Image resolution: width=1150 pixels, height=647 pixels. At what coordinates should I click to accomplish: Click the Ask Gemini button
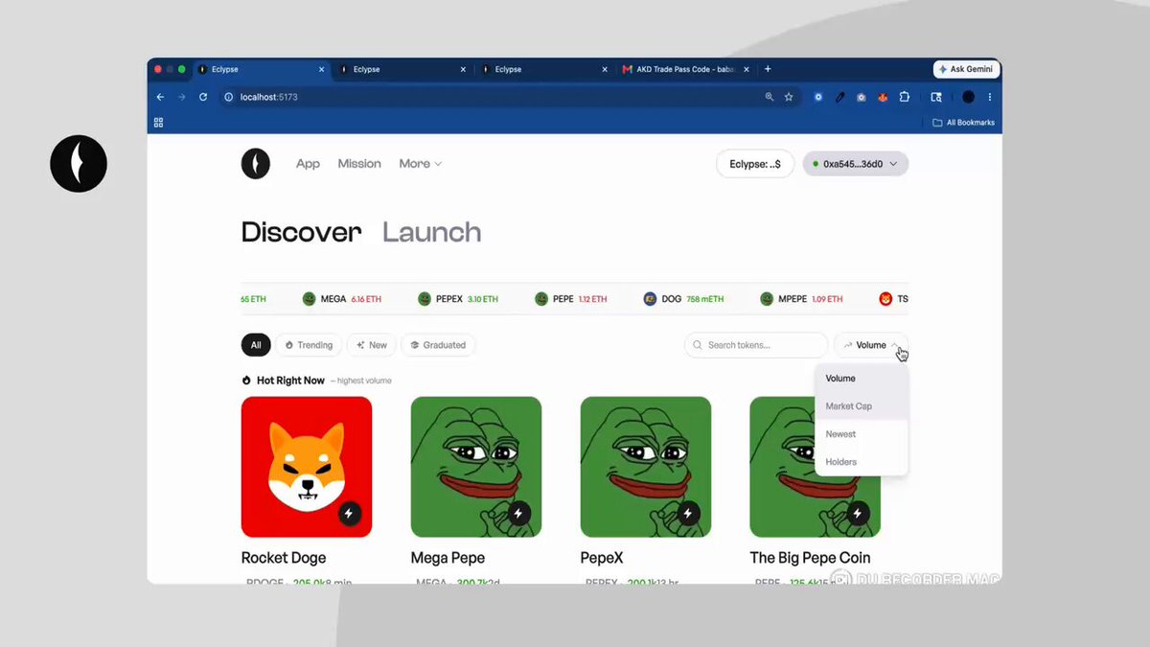tap(967, 69)
